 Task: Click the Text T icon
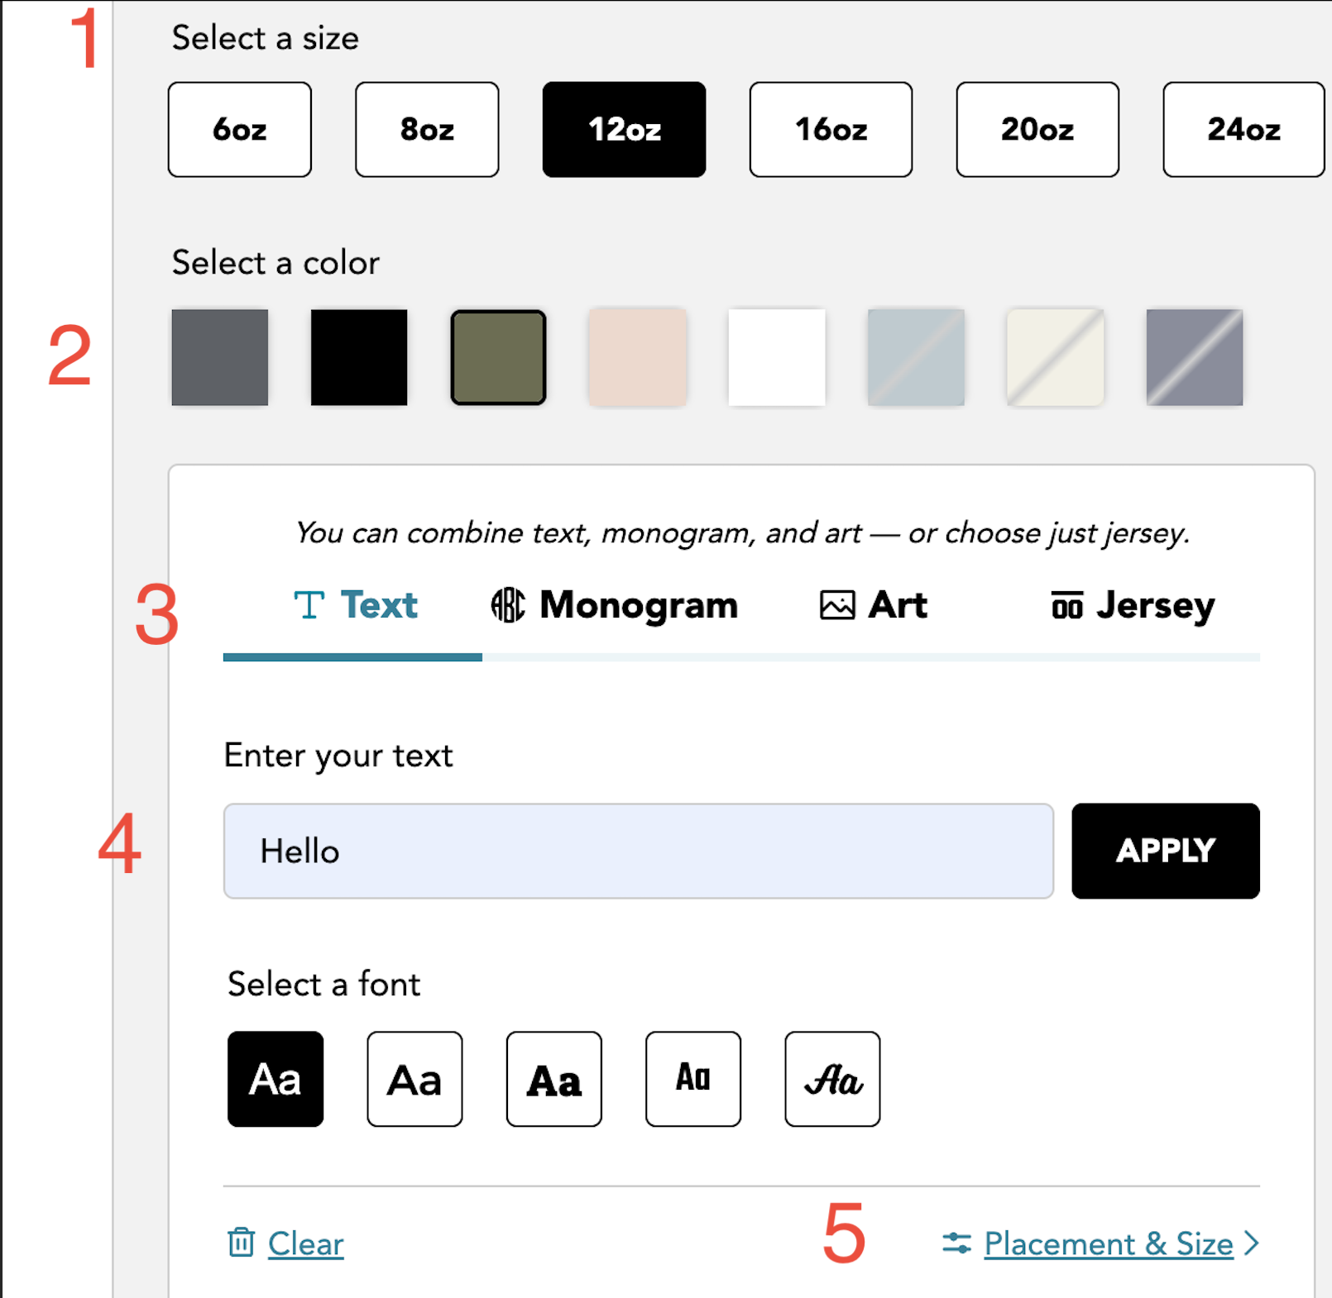[309, 605]
